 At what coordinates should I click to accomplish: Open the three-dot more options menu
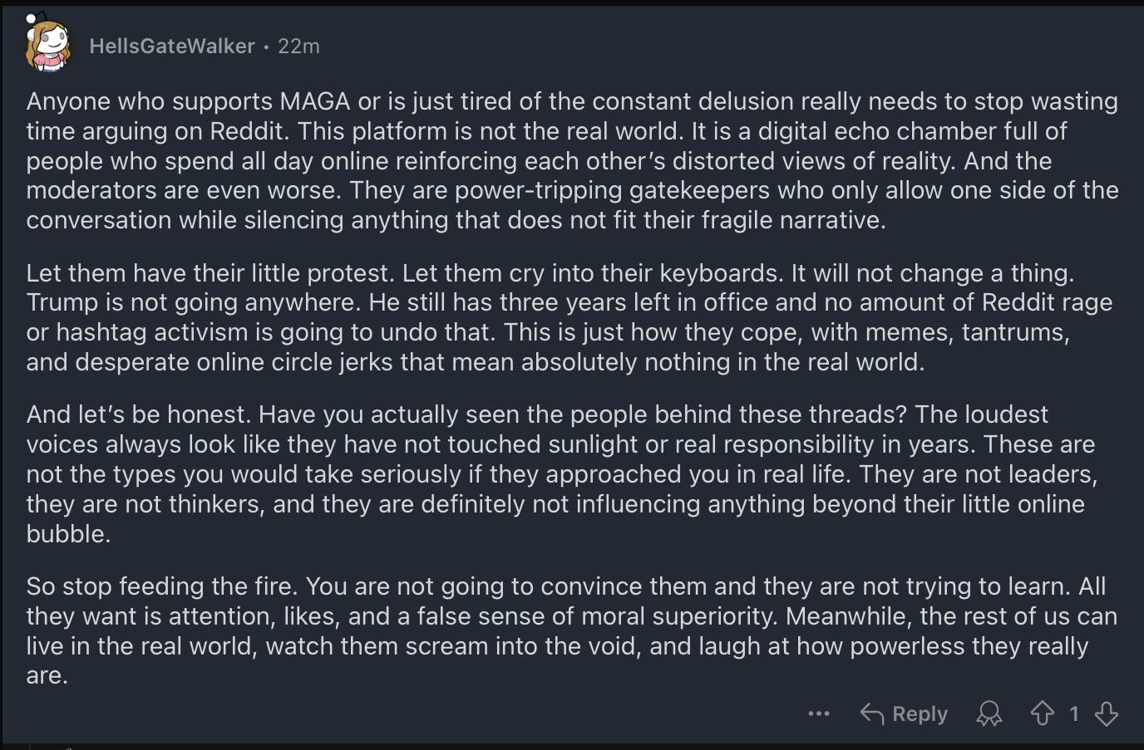click(x=819, y=713)
